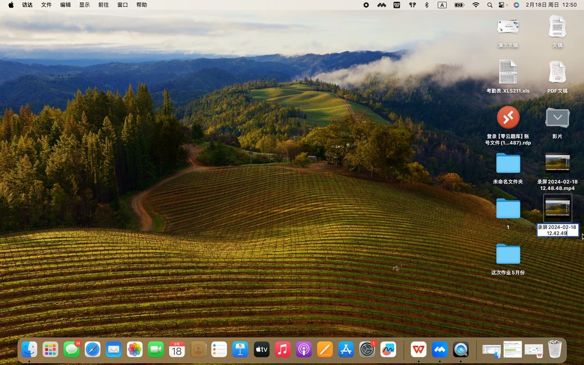
Task: Click WPS icon in the menu bar
Action: [396, 5]
